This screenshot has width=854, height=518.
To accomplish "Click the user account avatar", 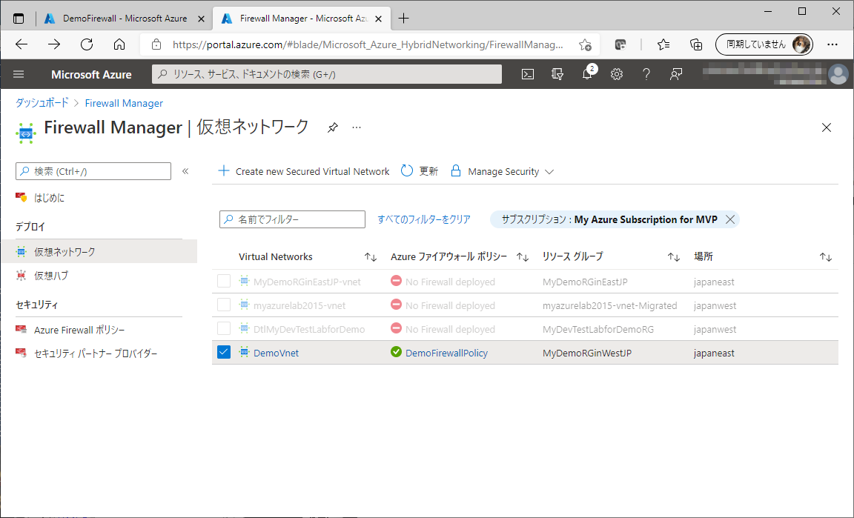I will point(838,74).
